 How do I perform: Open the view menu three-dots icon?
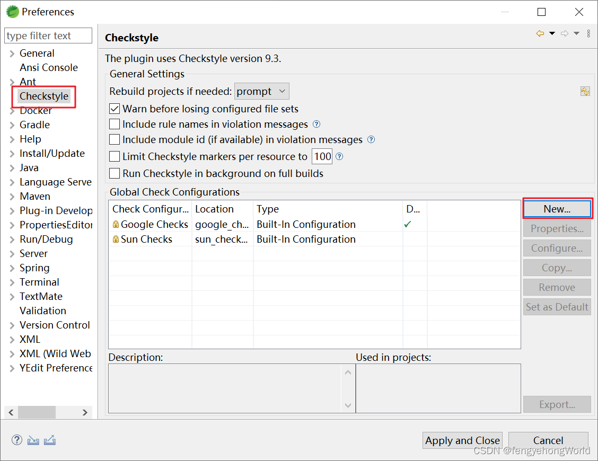pyautogui.click(x=588, y=33)
